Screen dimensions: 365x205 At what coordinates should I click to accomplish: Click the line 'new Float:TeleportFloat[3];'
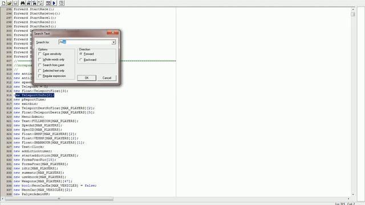coord(41,91)
